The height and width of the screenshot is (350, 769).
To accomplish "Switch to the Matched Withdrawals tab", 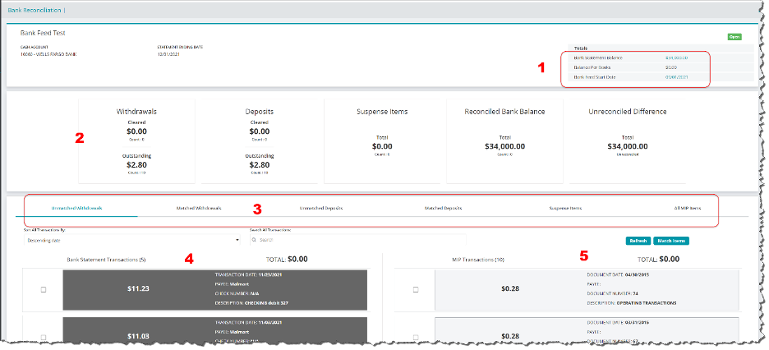I will [x=199, y=209].
